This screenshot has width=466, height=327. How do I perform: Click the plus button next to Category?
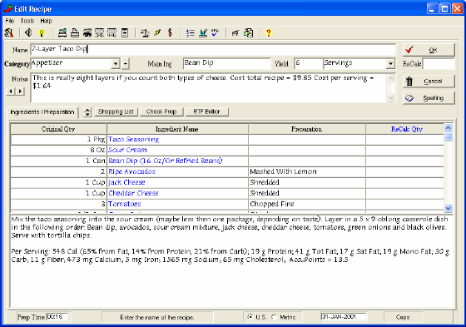126,63
